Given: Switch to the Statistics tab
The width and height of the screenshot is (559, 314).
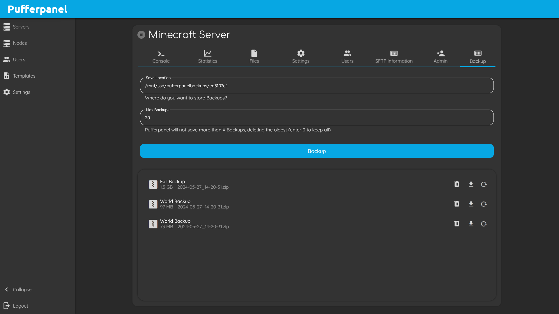Looking at the screenshot, I should coord(208,57).
